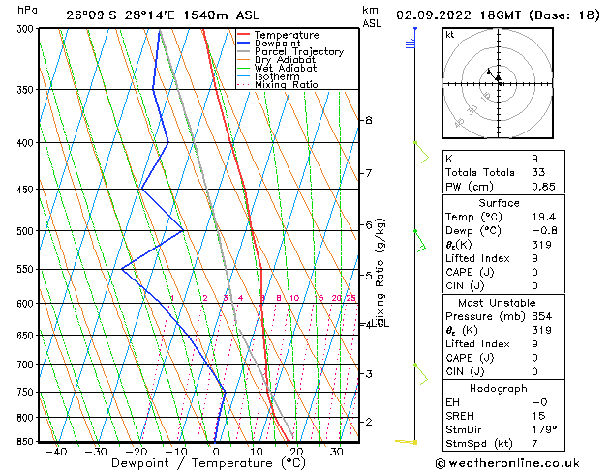Screen dimensions: 609x470
Task: Click the 'Dewpoint / Temperature (°C)' axis title
Action: [x=208, y=463]
